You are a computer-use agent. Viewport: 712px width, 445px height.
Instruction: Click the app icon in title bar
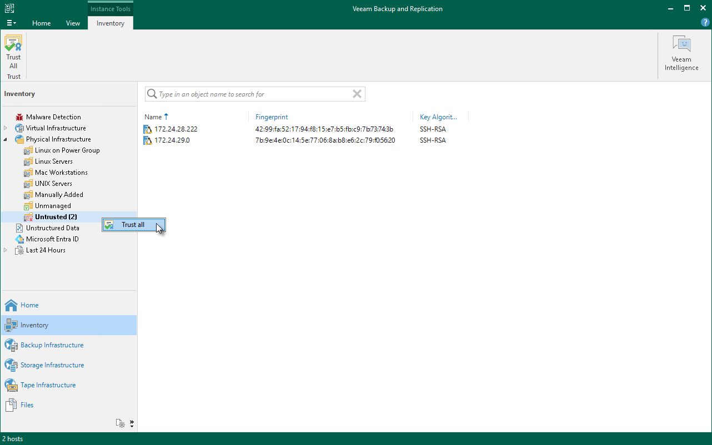pos(9,8)
